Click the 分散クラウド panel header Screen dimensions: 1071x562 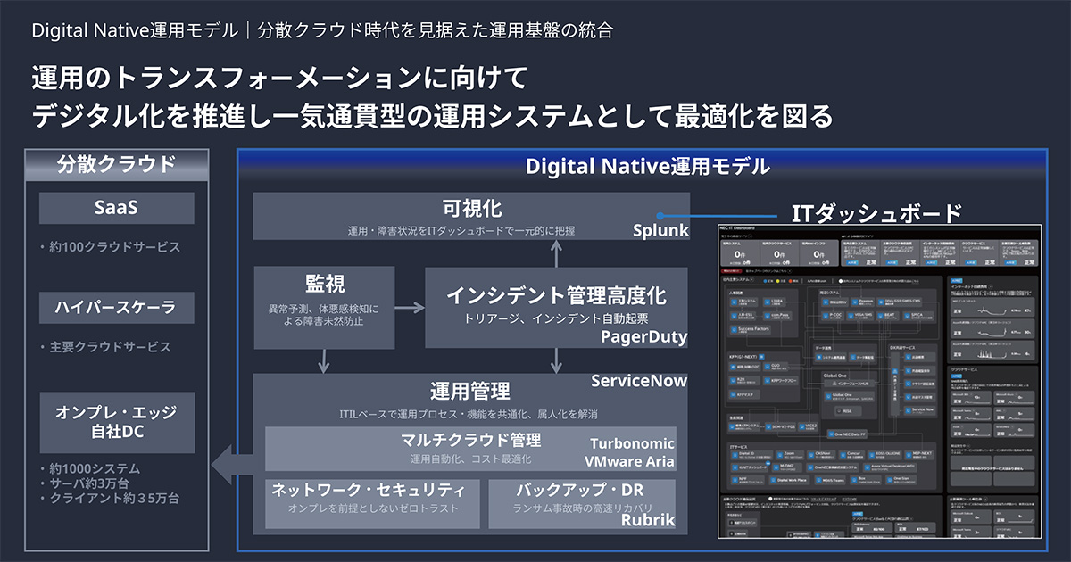point(117,164)
